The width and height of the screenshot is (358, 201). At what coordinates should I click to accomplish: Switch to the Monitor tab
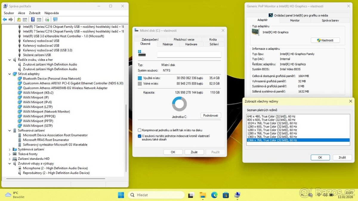[x=294, y=20]
